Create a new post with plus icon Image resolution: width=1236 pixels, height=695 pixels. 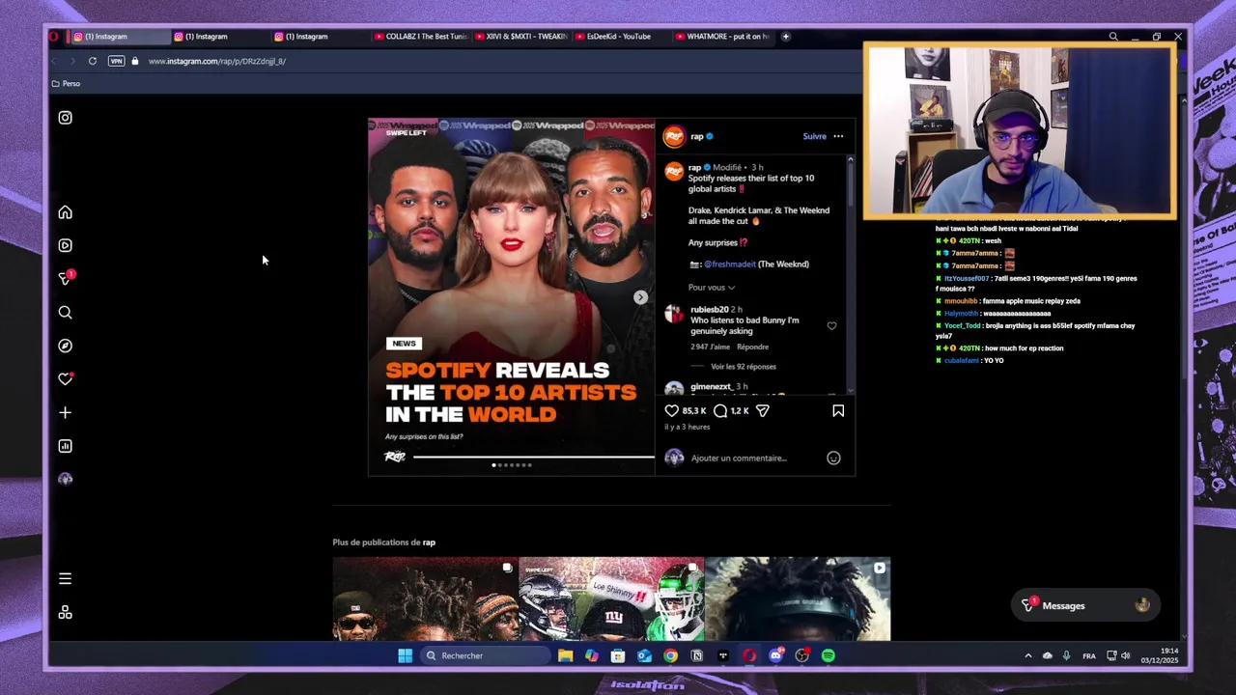[65, 413]
